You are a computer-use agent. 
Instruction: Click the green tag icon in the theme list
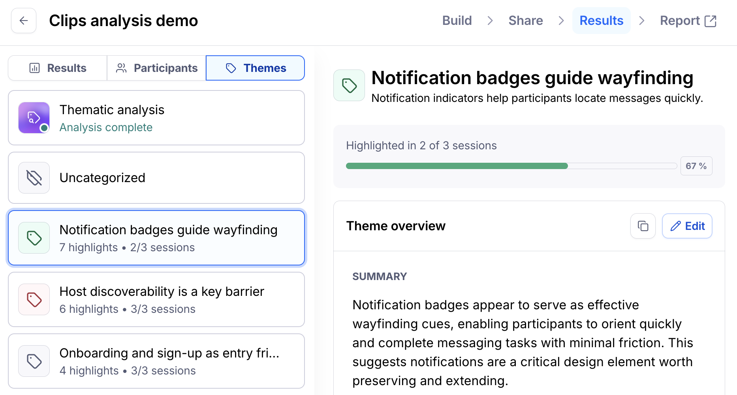click(x=34, y=238)
